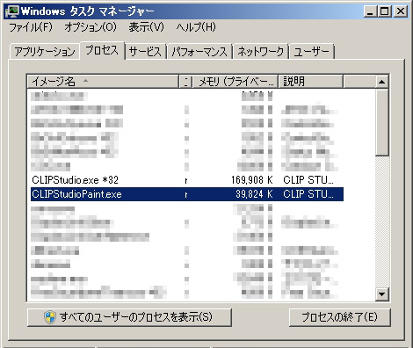Select the CLIPStudioPaint.exe process row
This screenshot has width=413, height=348.
pyautogui.click(x=187, y=194)
